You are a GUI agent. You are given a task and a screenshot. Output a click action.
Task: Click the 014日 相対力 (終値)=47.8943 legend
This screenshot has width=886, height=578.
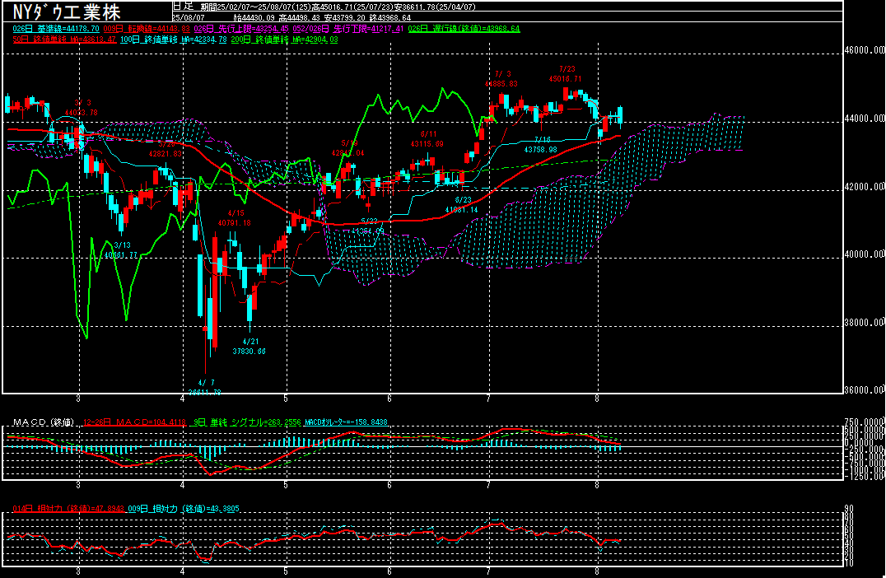tap(68, 509)
